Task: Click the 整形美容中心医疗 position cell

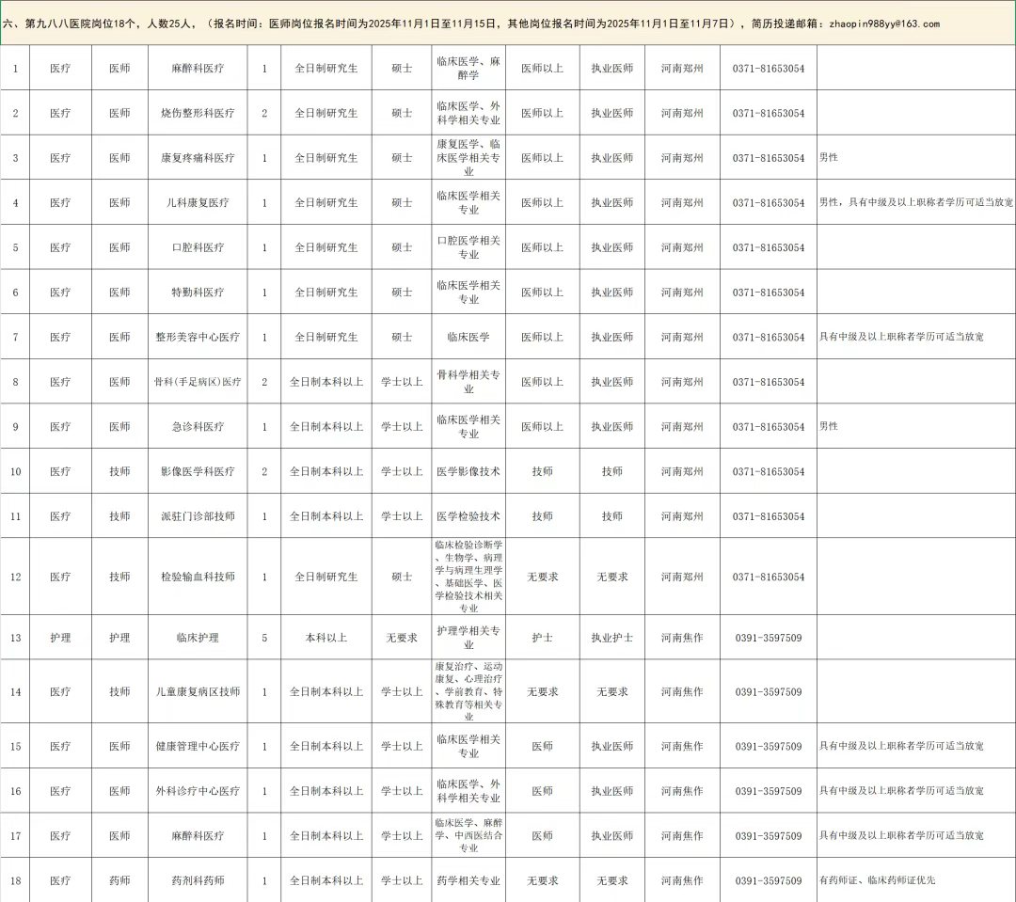Action: coord(198,337)
